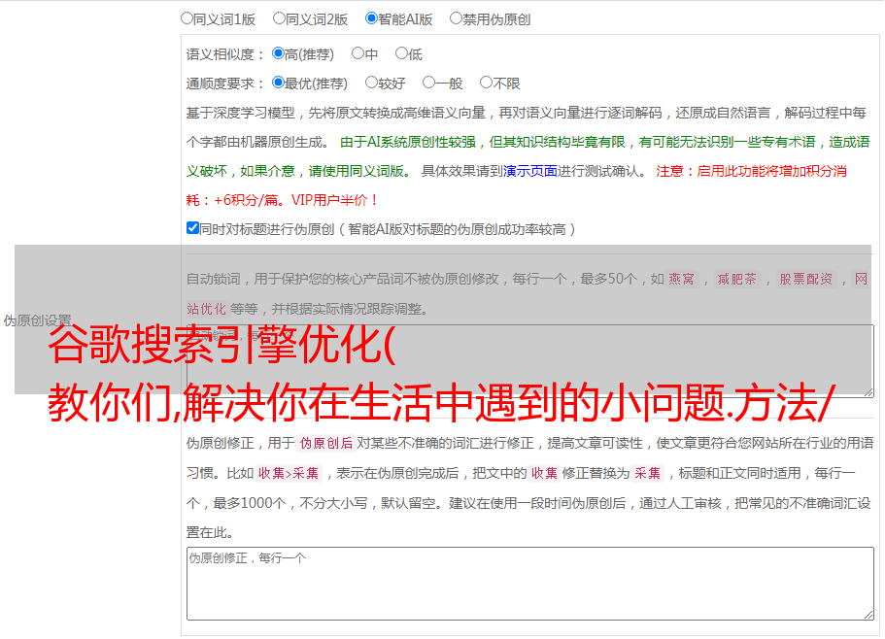
Task: Toggle 同时对标题进行伪原创 checkbox
Action: pos(192,228)
